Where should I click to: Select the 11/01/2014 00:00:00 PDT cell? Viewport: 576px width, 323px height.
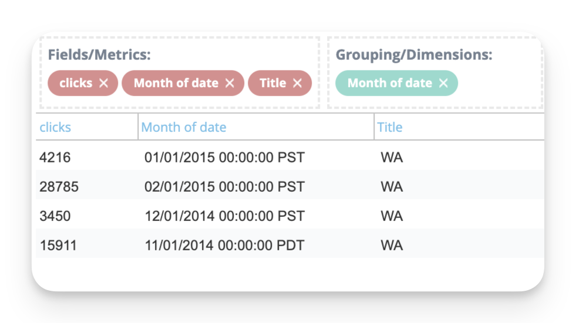click(224, 245)
